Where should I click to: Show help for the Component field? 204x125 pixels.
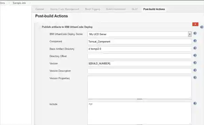coord(195,41)
